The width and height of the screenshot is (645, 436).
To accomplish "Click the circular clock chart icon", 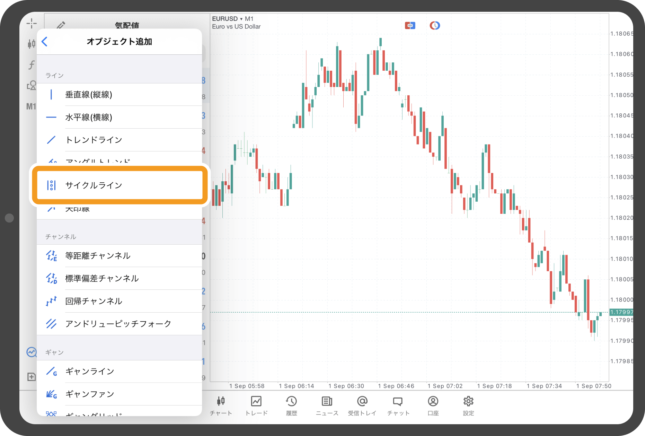I will coord(435,25).
